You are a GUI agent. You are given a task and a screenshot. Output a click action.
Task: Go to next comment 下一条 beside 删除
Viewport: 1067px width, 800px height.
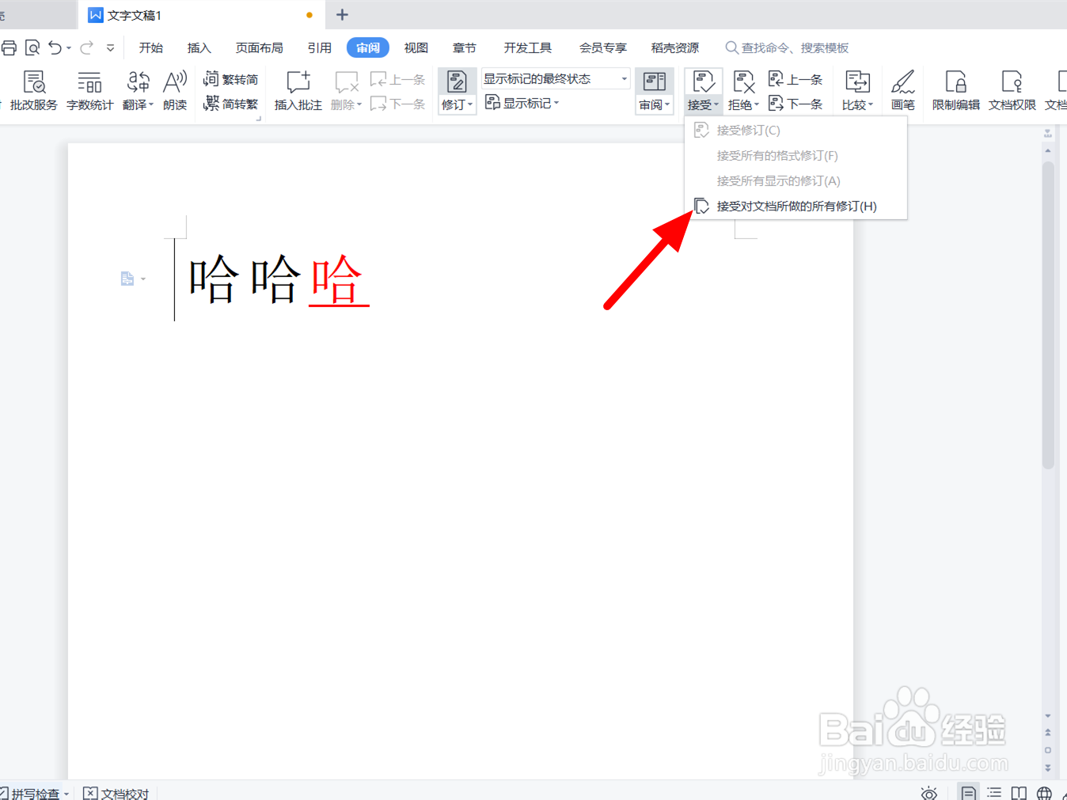(398, 104)
